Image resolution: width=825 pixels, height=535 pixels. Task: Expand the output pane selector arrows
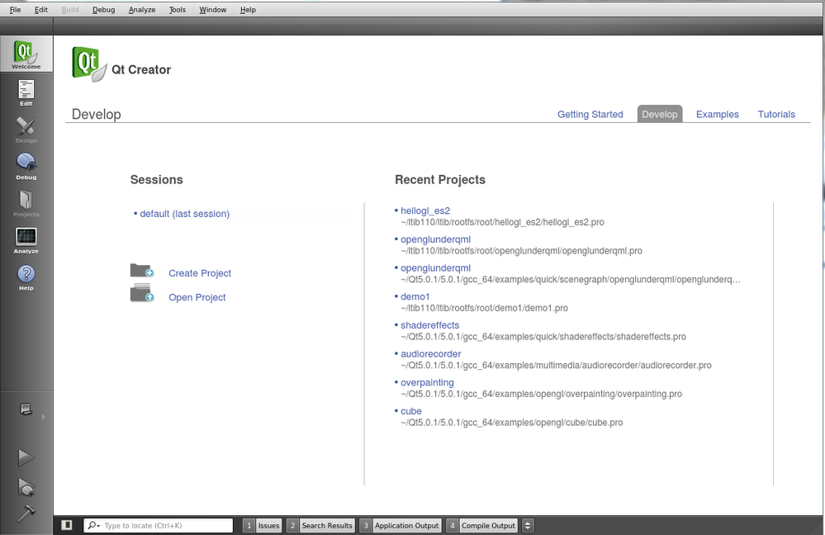tap(529, 525)
